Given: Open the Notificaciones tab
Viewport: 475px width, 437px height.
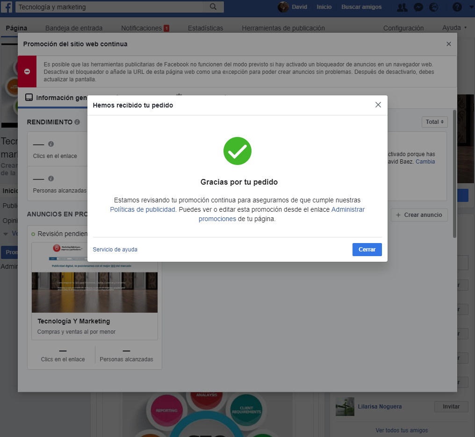Looking at the screenshot, I should [x=145, y=28].
